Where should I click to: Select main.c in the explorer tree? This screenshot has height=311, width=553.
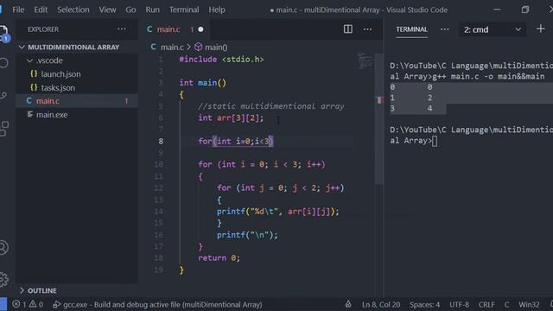coord(48,101)
